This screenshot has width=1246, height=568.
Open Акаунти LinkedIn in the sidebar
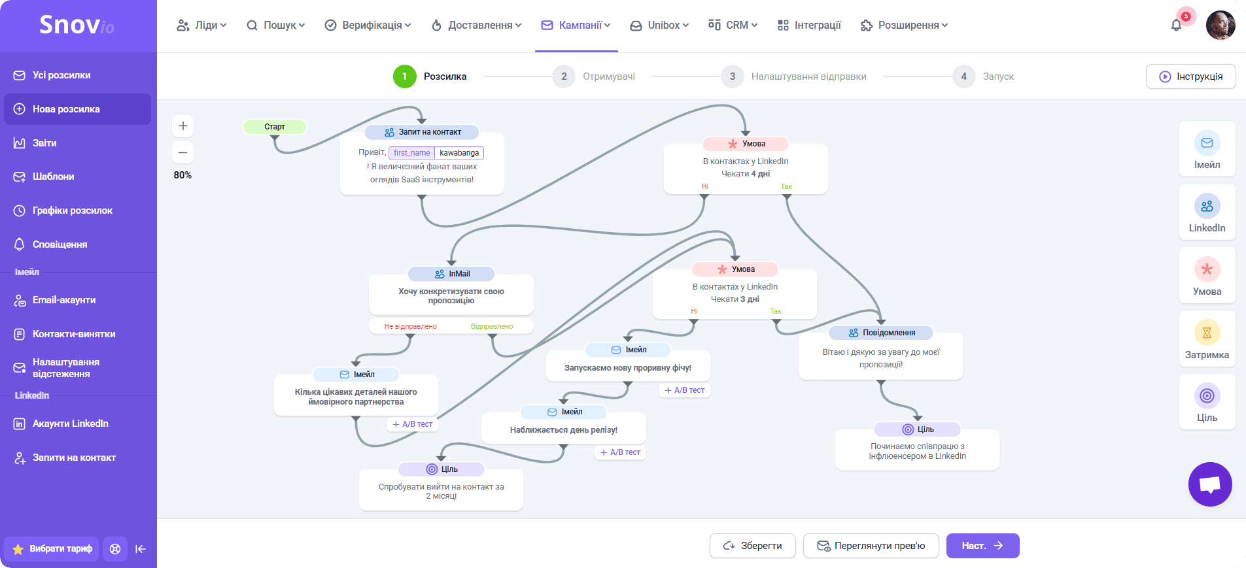[x=78, y=424]
